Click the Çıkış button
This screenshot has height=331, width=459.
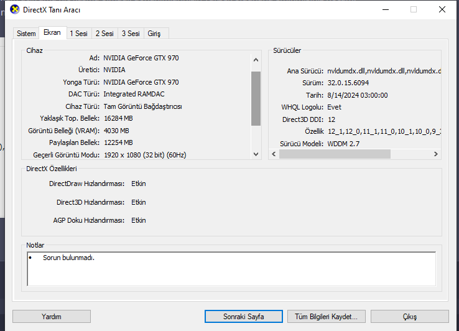point(409,317)
